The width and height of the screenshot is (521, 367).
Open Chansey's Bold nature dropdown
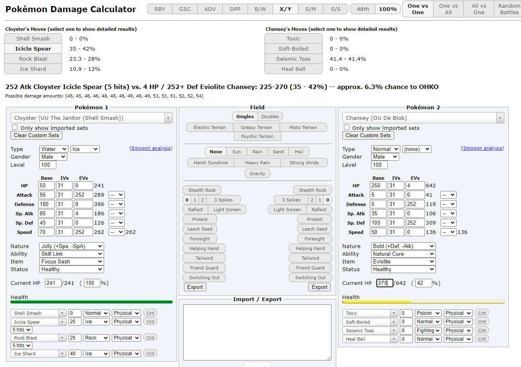pyautogui.click(x=403, y=246)
